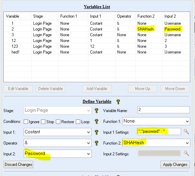Click help icon beside Operator dropdown
The width and height of the screenshot is (195, 176).
[96, 143]
